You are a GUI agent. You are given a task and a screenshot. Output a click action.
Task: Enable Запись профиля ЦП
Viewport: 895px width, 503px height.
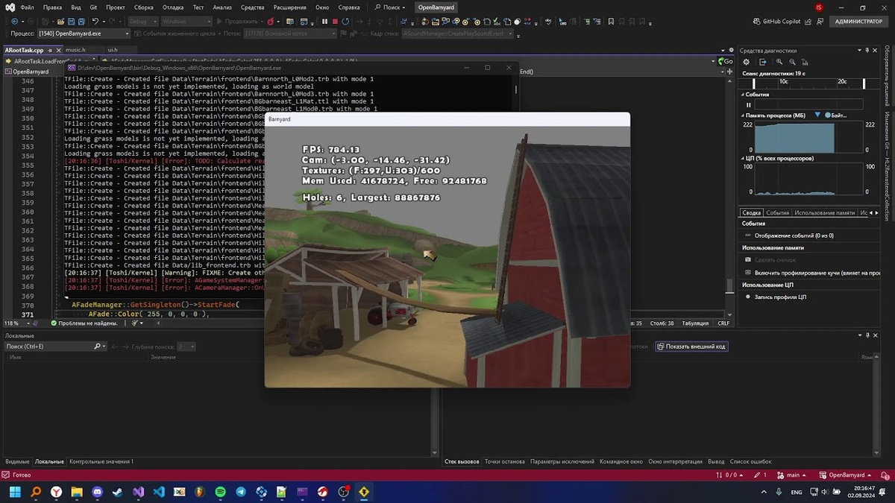click(x=776, y=297)
